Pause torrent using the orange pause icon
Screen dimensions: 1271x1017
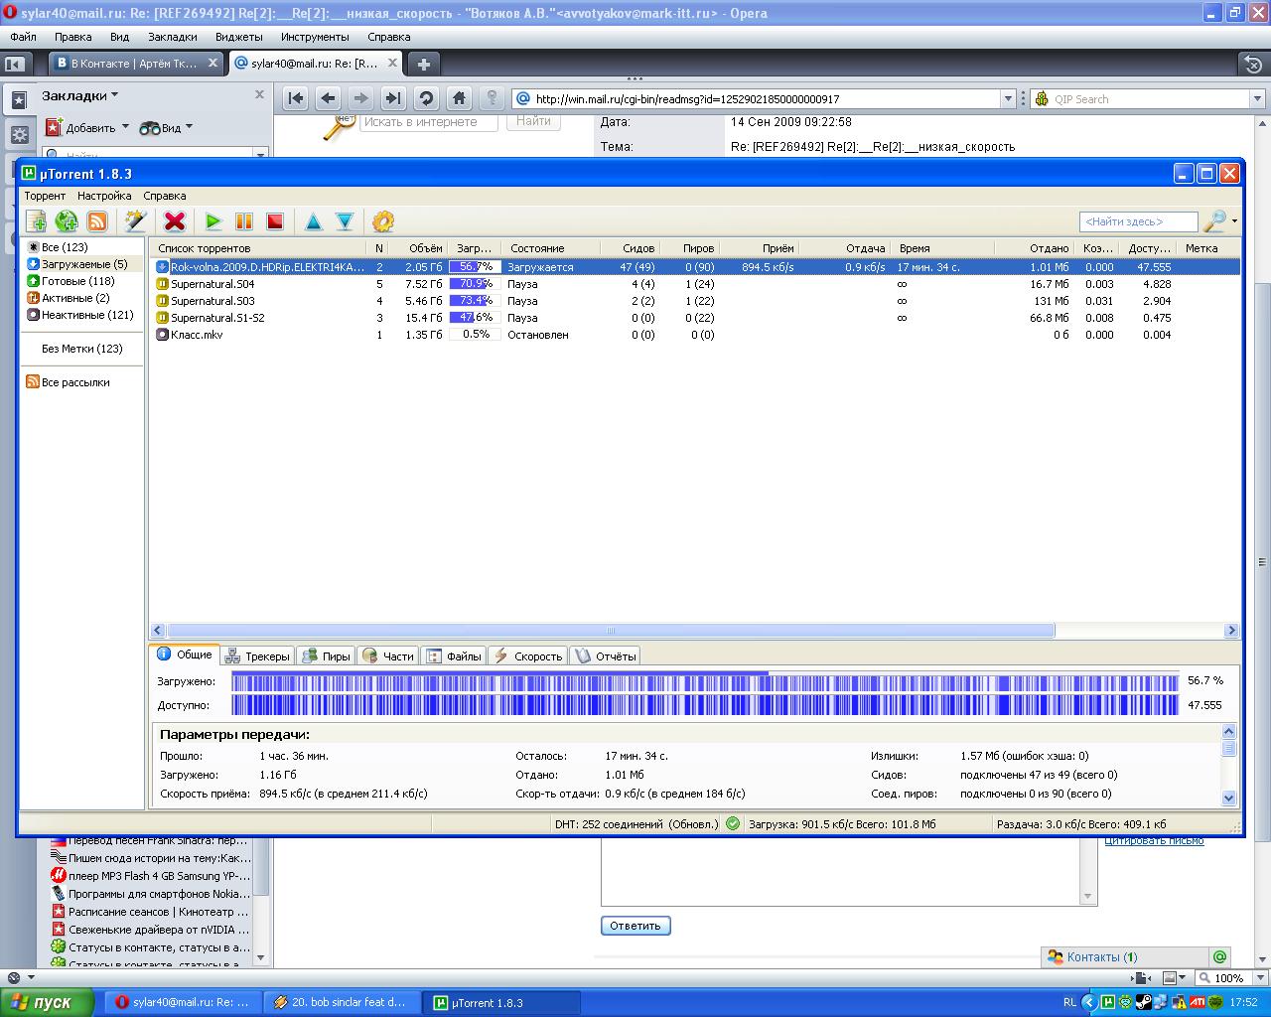244,221
